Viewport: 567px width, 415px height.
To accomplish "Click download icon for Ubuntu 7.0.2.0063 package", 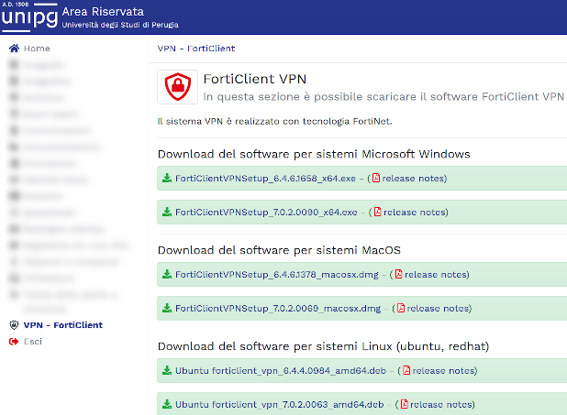I will click(x=167, y=404).
